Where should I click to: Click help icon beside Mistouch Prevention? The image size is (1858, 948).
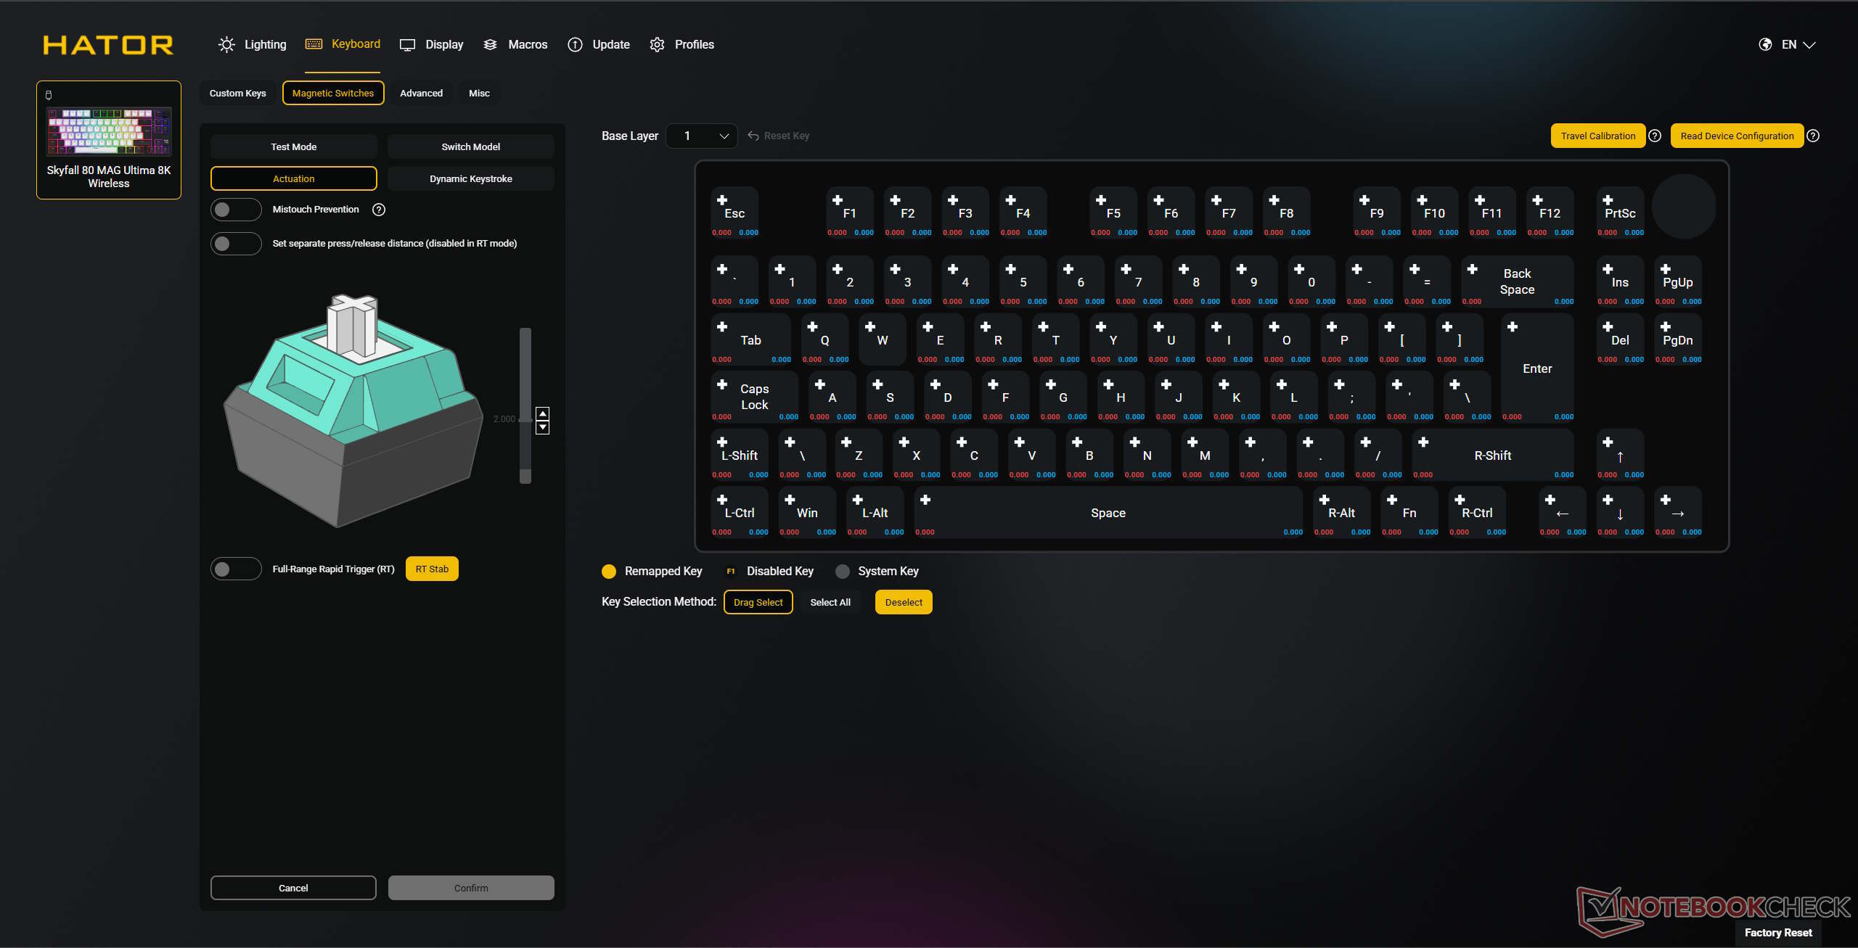379,210
